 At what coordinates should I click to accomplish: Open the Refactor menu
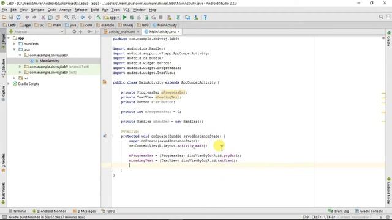click(x=81, y=10)
